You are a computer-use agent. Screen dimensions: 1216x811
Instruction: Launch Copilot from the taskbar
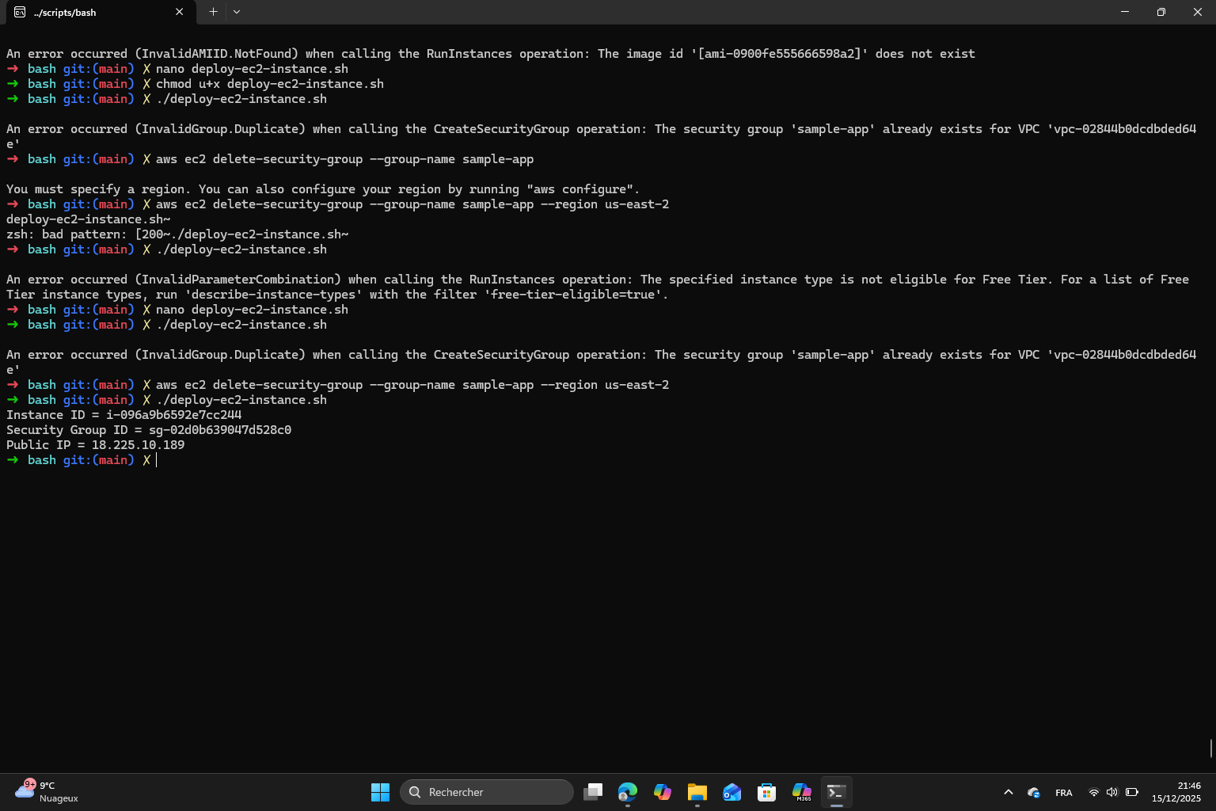tap(663, 791)
